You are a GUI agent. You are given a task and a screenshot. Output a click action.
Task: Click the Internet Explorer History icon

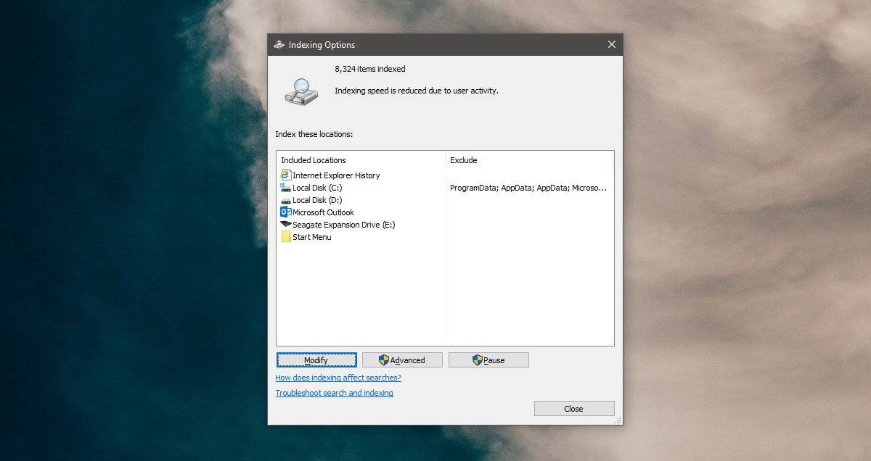pos(286,175)
